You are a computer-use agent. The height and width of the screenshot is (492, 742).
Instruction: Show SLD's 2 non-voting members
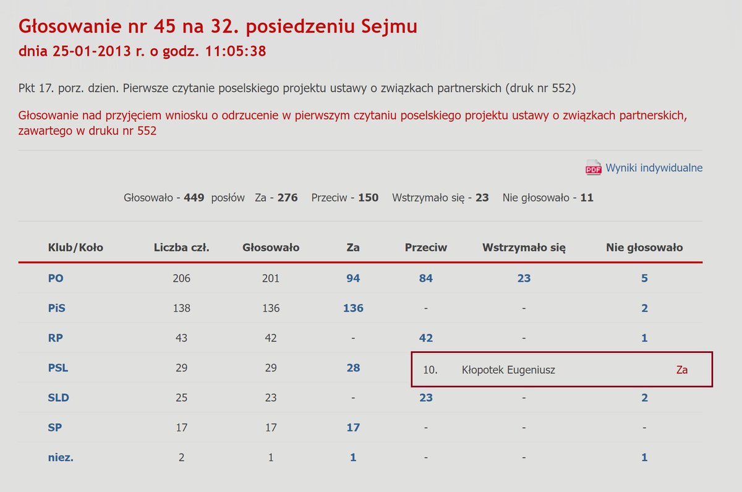[644, 397]
